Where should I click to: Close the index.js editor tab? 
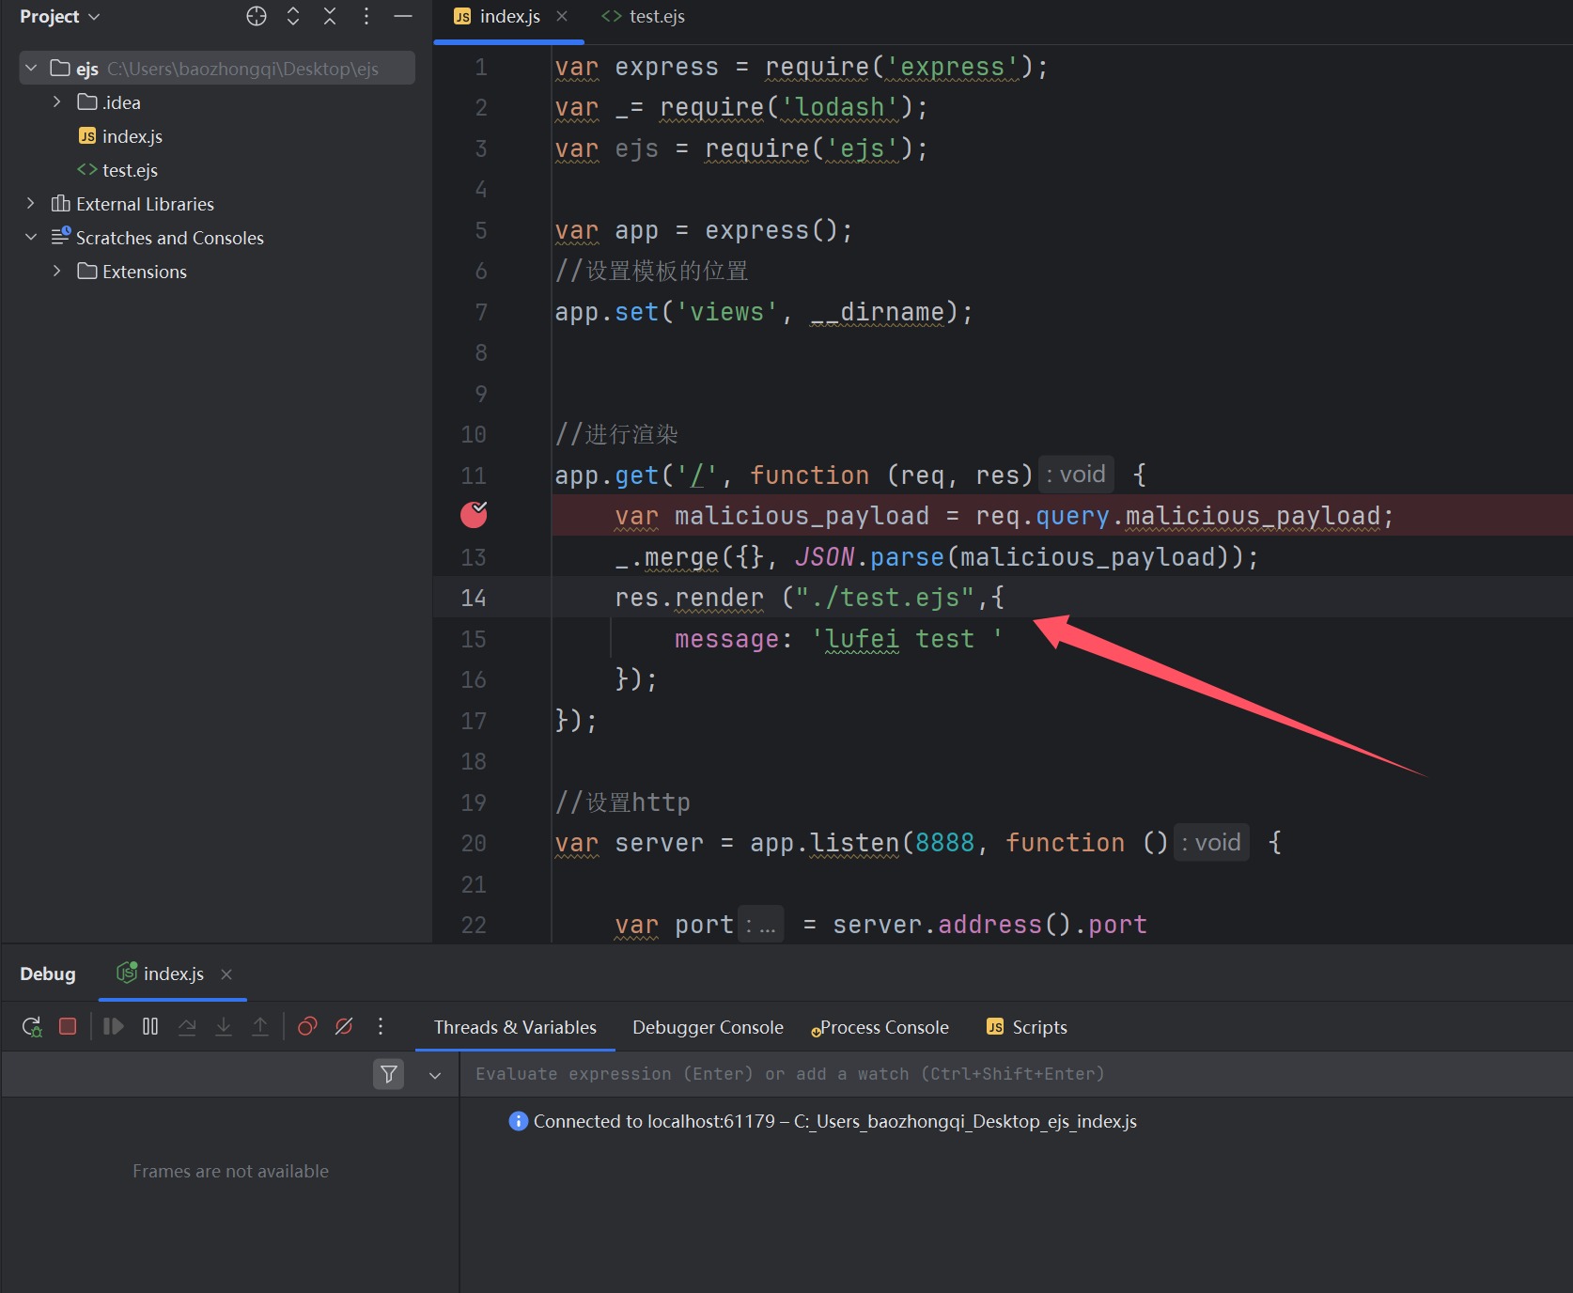coord(562,16)
